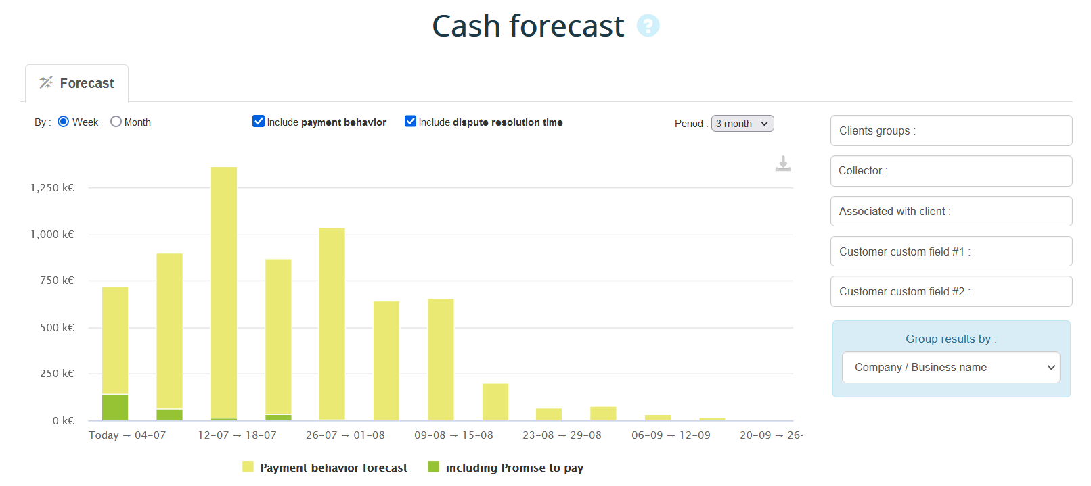Expand the Group results by dropdown
Image resolution: width=1091 pixels, height=486 pixels.
[x=950, y=367]
